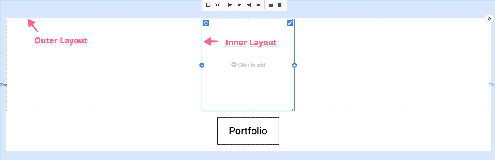Arrange items in side-by-side columns
This screenshot has height=160, width=495.
tap(280, 5)
